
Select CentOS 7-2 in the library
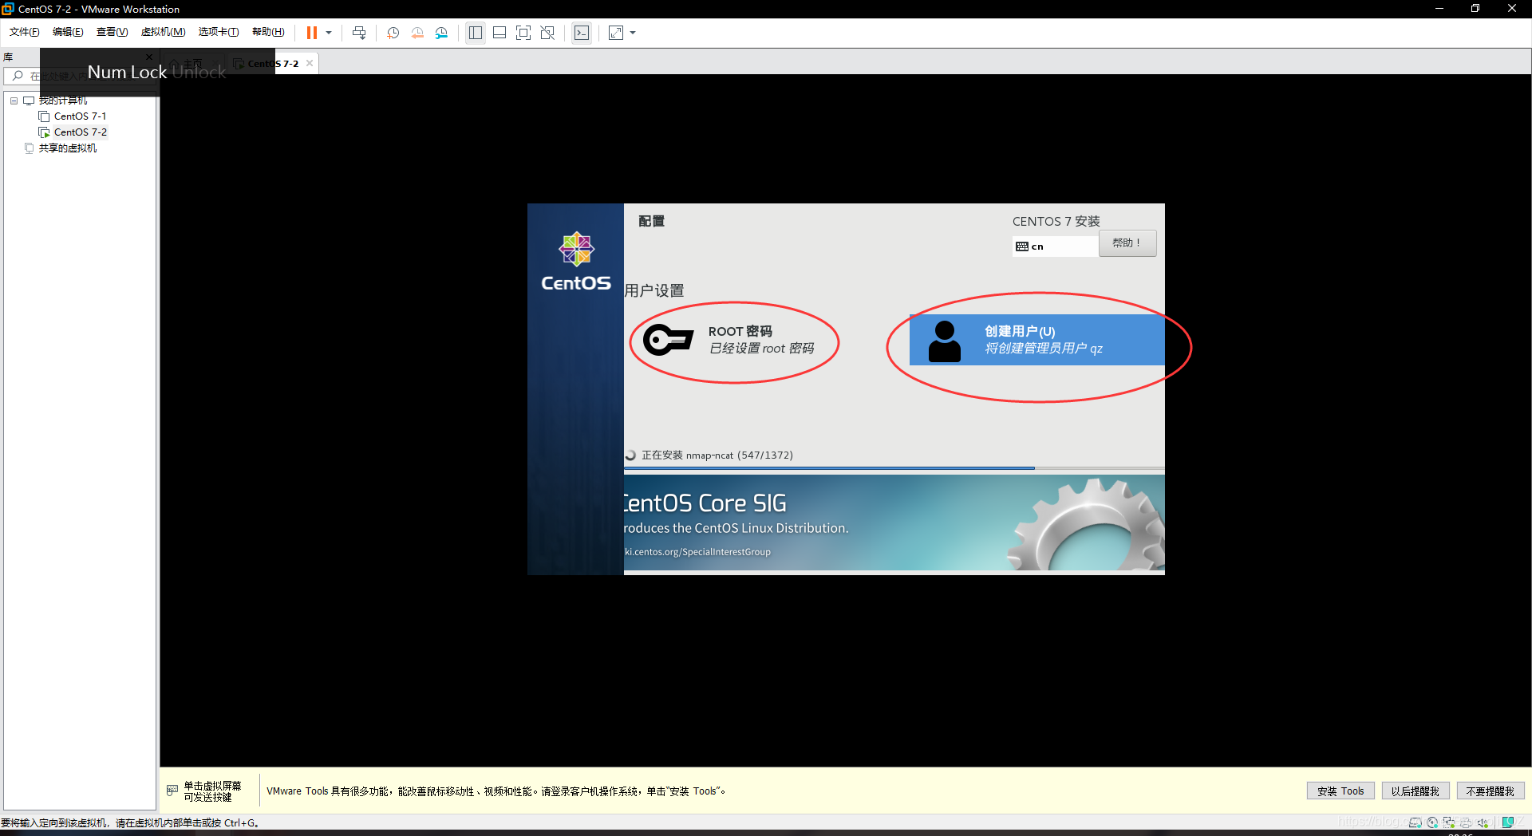[x=80, y=132]
